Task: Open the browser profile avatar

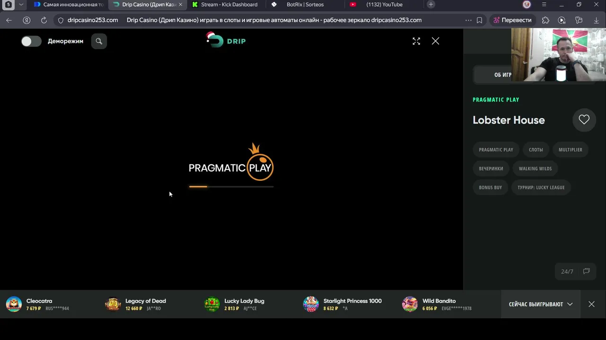Action: 527,5
